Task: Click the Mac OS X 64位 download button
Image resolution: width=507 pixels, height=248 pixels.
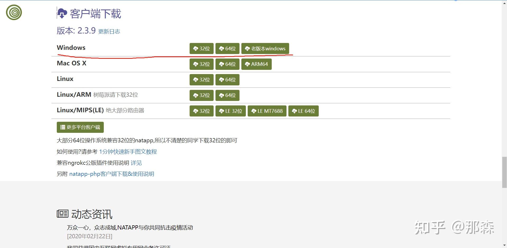Action: click(227, 64)
